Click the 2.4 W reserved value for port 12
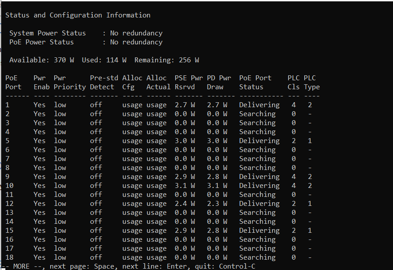393x270 pixels. pyautogui.click(x=185, y=204)
